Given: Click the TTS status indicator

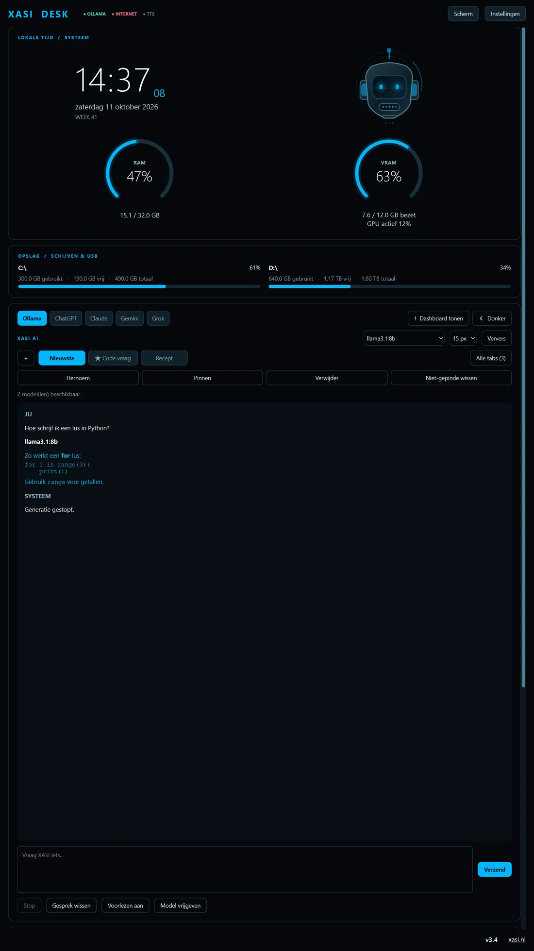Looking at the screenshot, I should pyautogui.click(x=149, y=14).
